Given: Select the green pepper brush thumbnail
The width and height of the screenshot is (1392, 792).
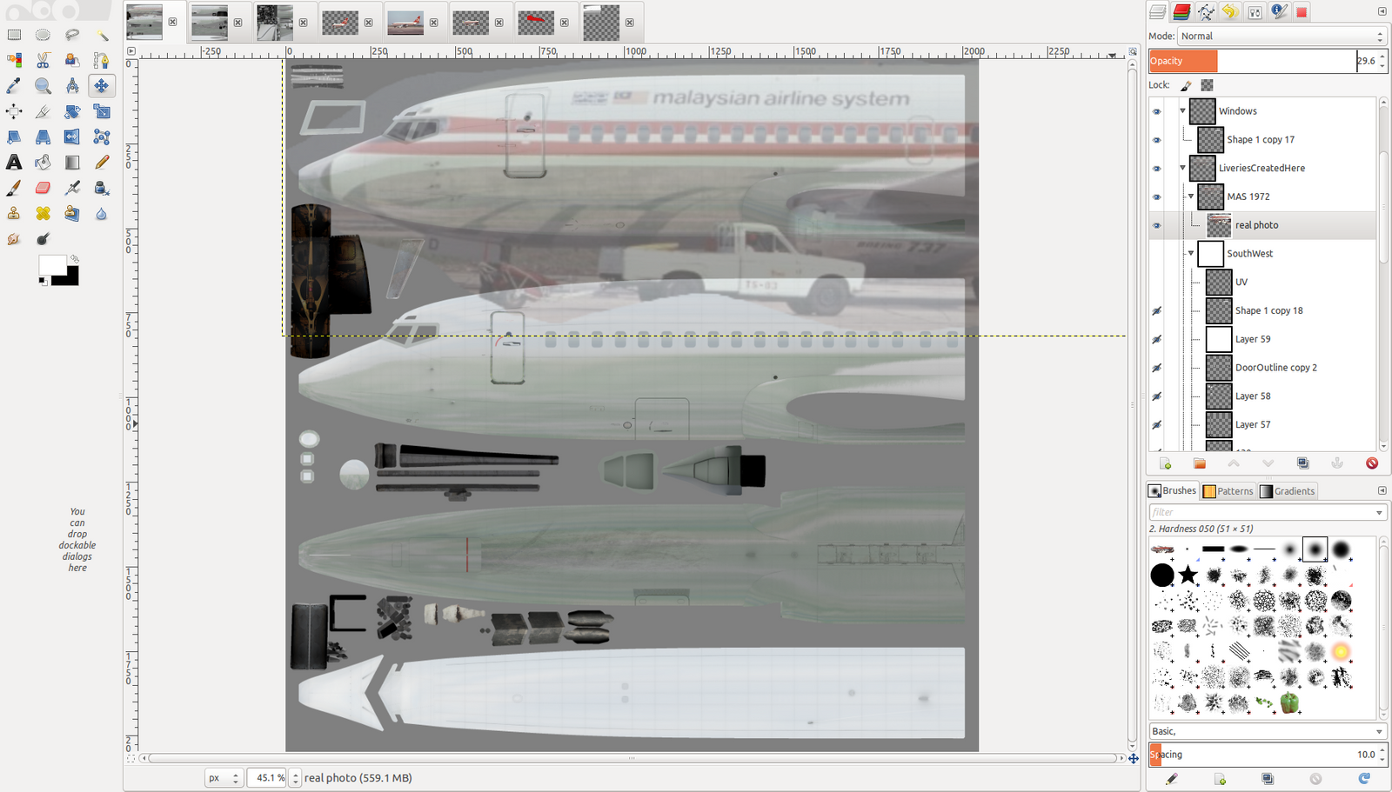Looking at the screenshot, I should point(1289,702).
